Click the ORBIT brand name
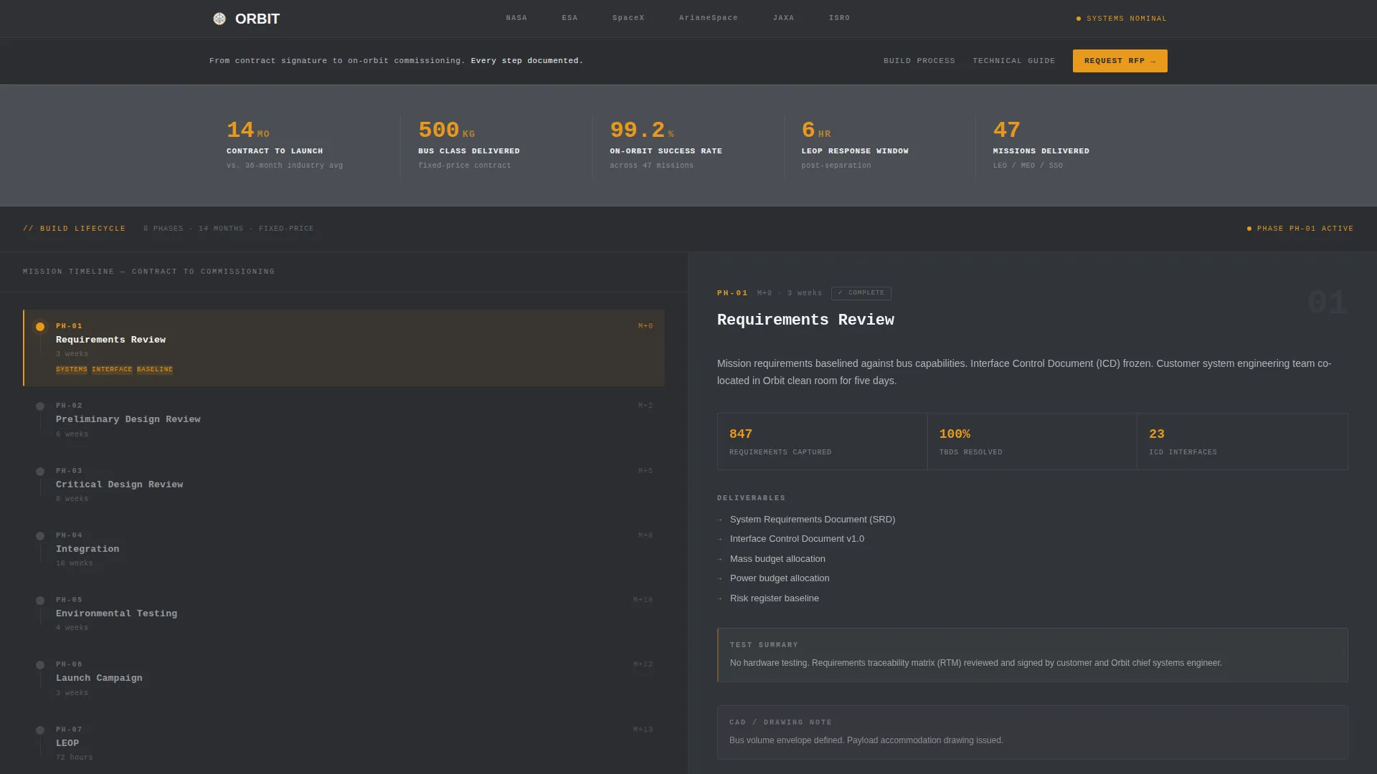This screenshot has height=774, width=1377. pos(257,19)
